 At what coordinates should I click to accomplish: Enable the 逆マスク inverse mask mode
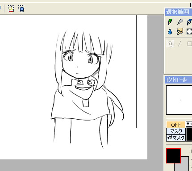(176, 138)
